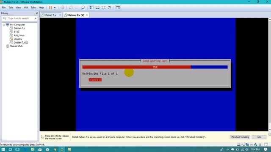
Task: Click the I Finished Installing button
Action: [240, 137]
